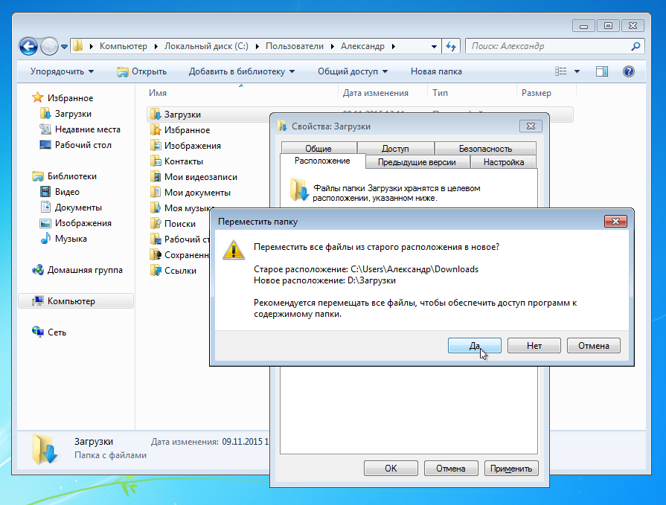
Task: Switch to the 'Безопасность' tab in Properties
Action: pos(485,149)
